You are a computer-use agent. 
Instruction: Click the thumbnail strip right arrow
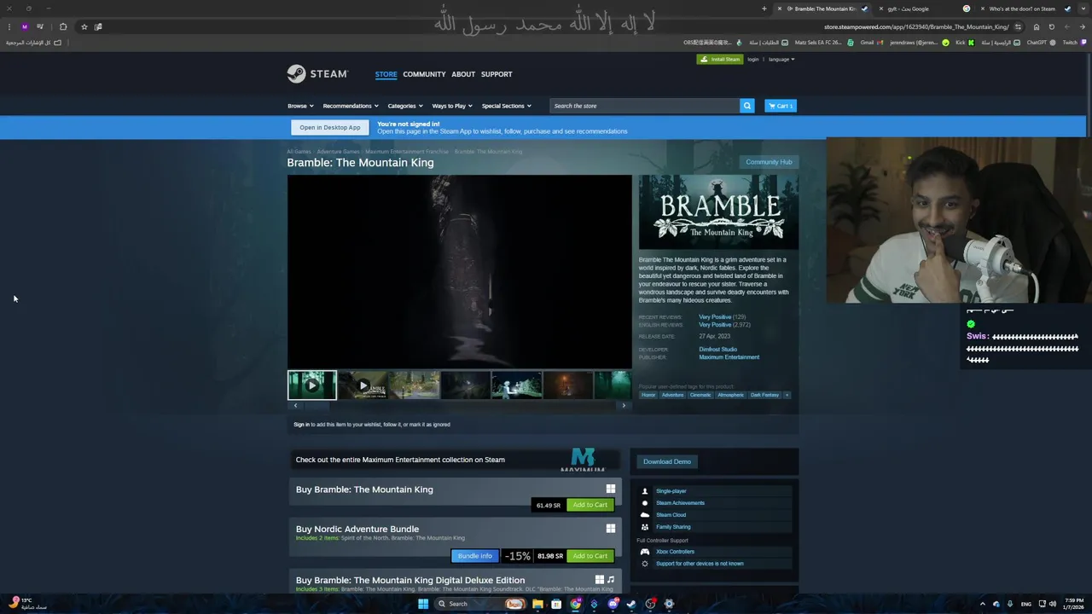click(x=624, y=405)
